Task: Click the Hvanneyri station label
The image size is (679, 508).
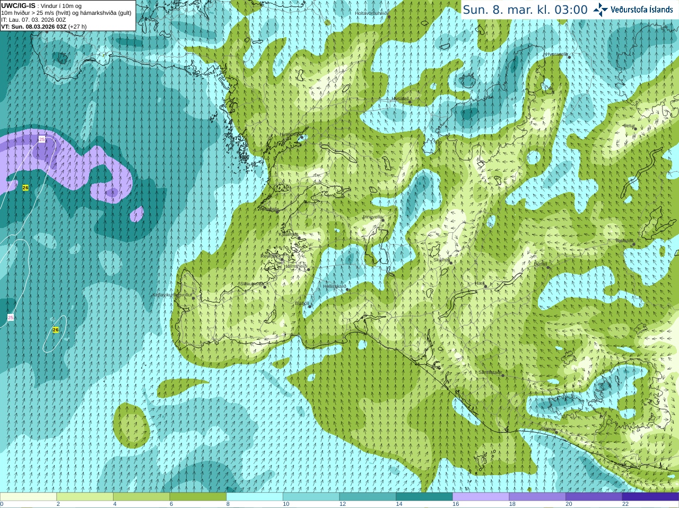Action: [x=290, y=135]
